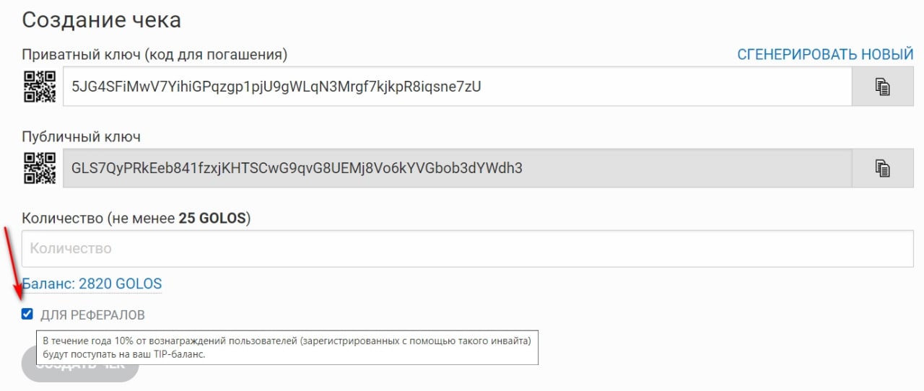Focus the Количество amount input

coord(468,248)
